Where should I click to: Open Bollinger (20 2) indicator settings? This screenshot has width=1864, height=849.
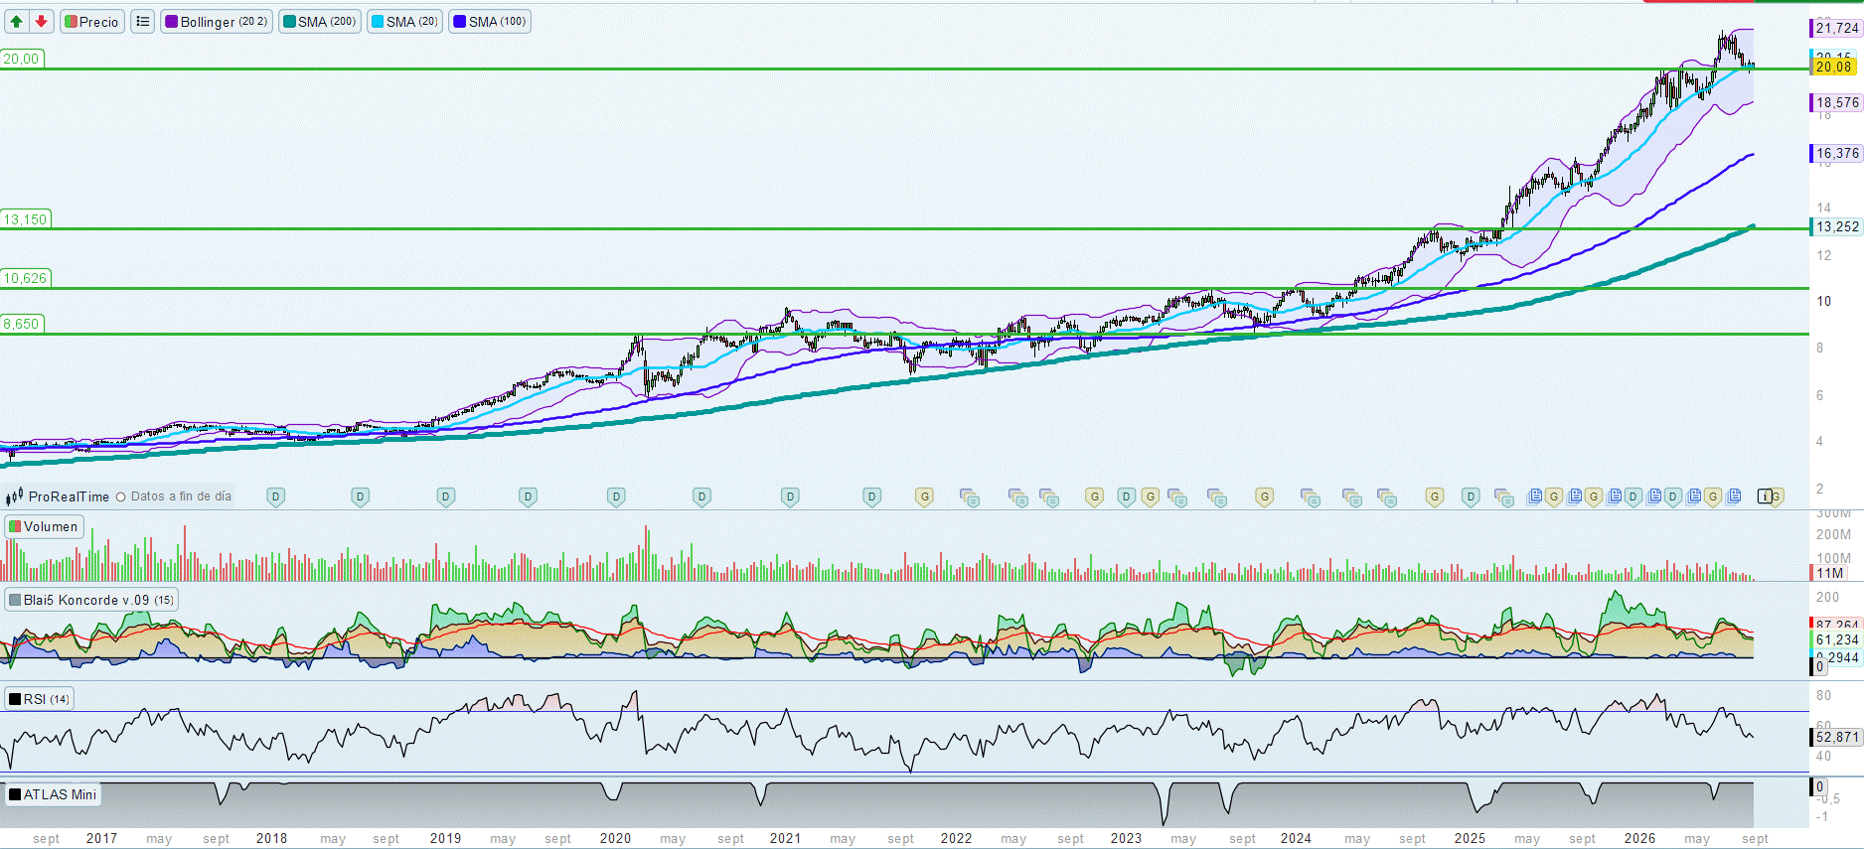point(217,22)
